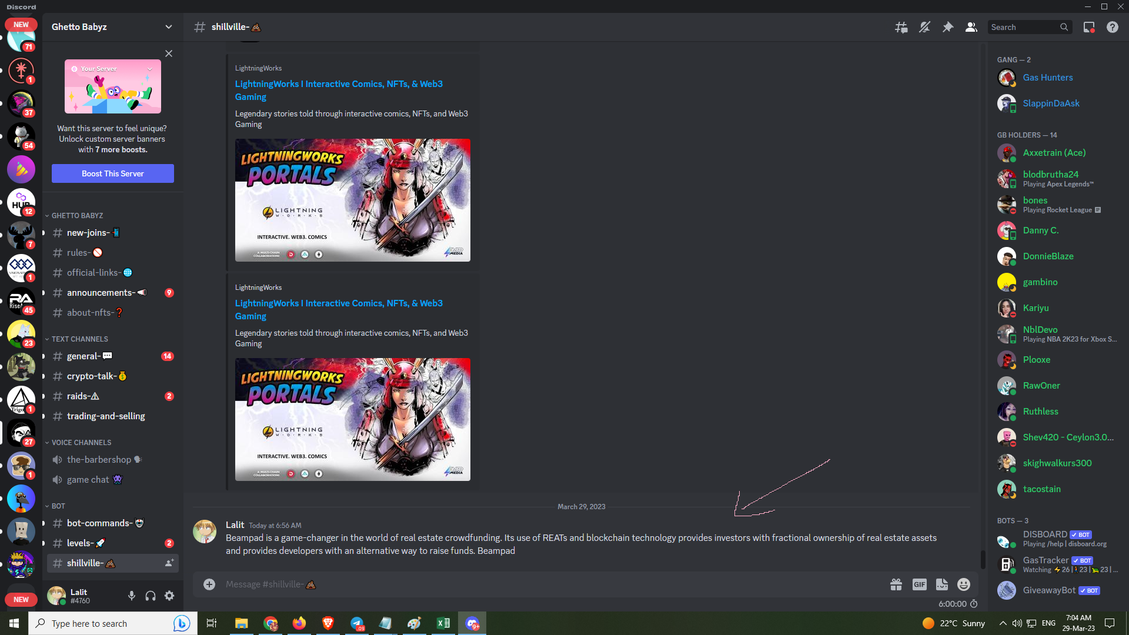Image resolution: width=1129 pixels, height=635 pixels.
Task: Click first LightningWorks Portals image
Action: pyautogui.click(x=353, y=200)
